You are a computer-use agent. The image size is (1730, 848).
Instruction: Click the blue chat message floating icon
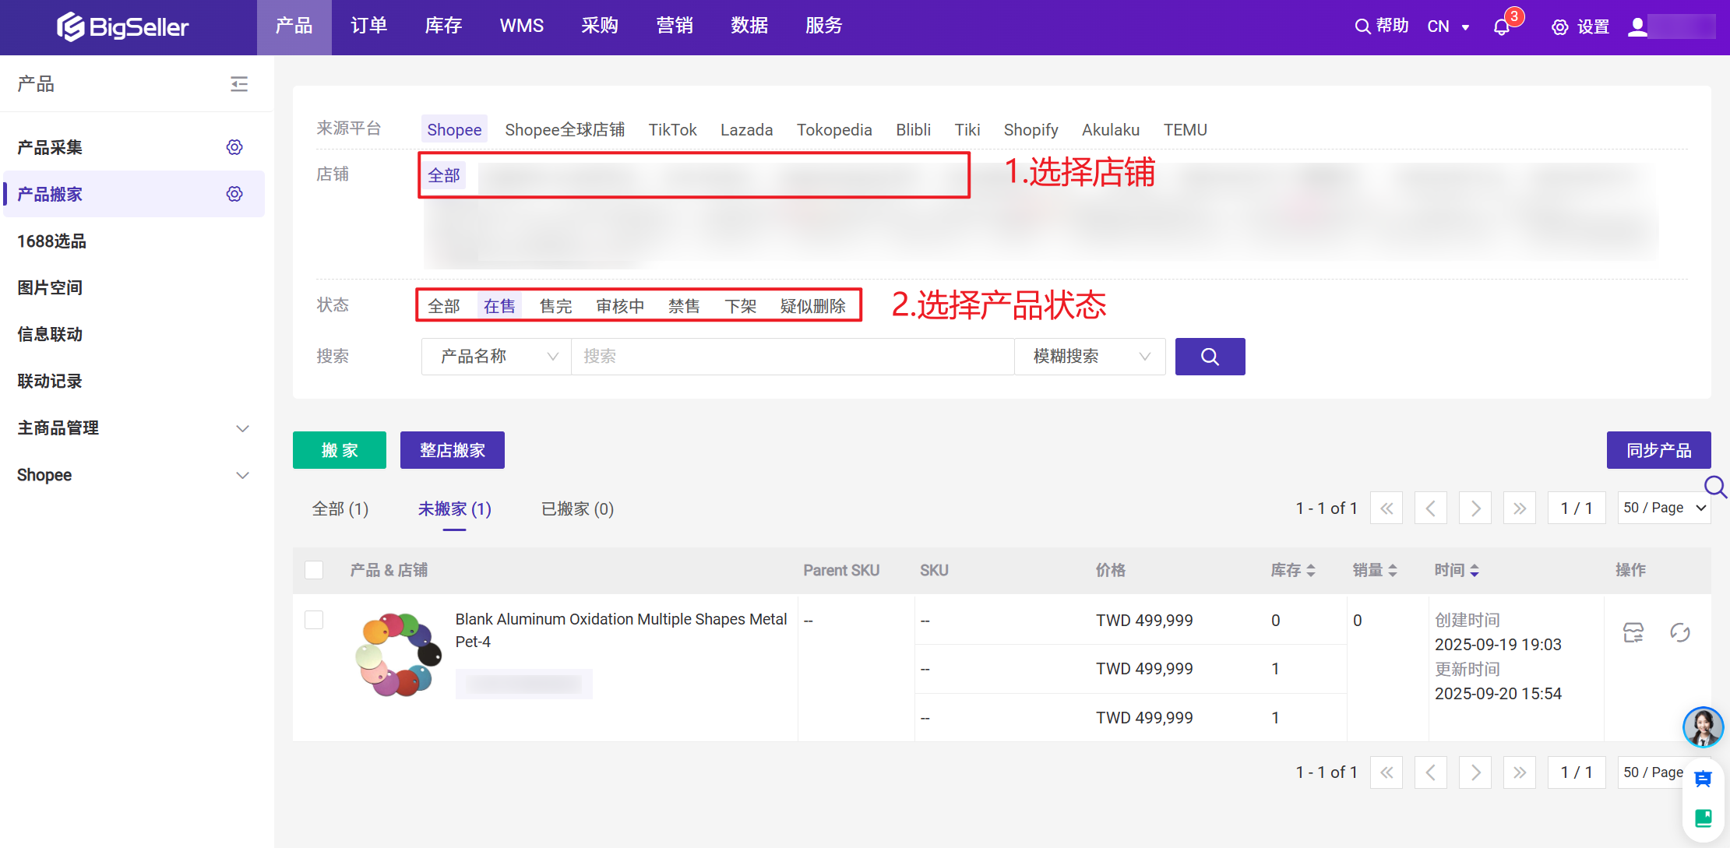click(1703, 779)
